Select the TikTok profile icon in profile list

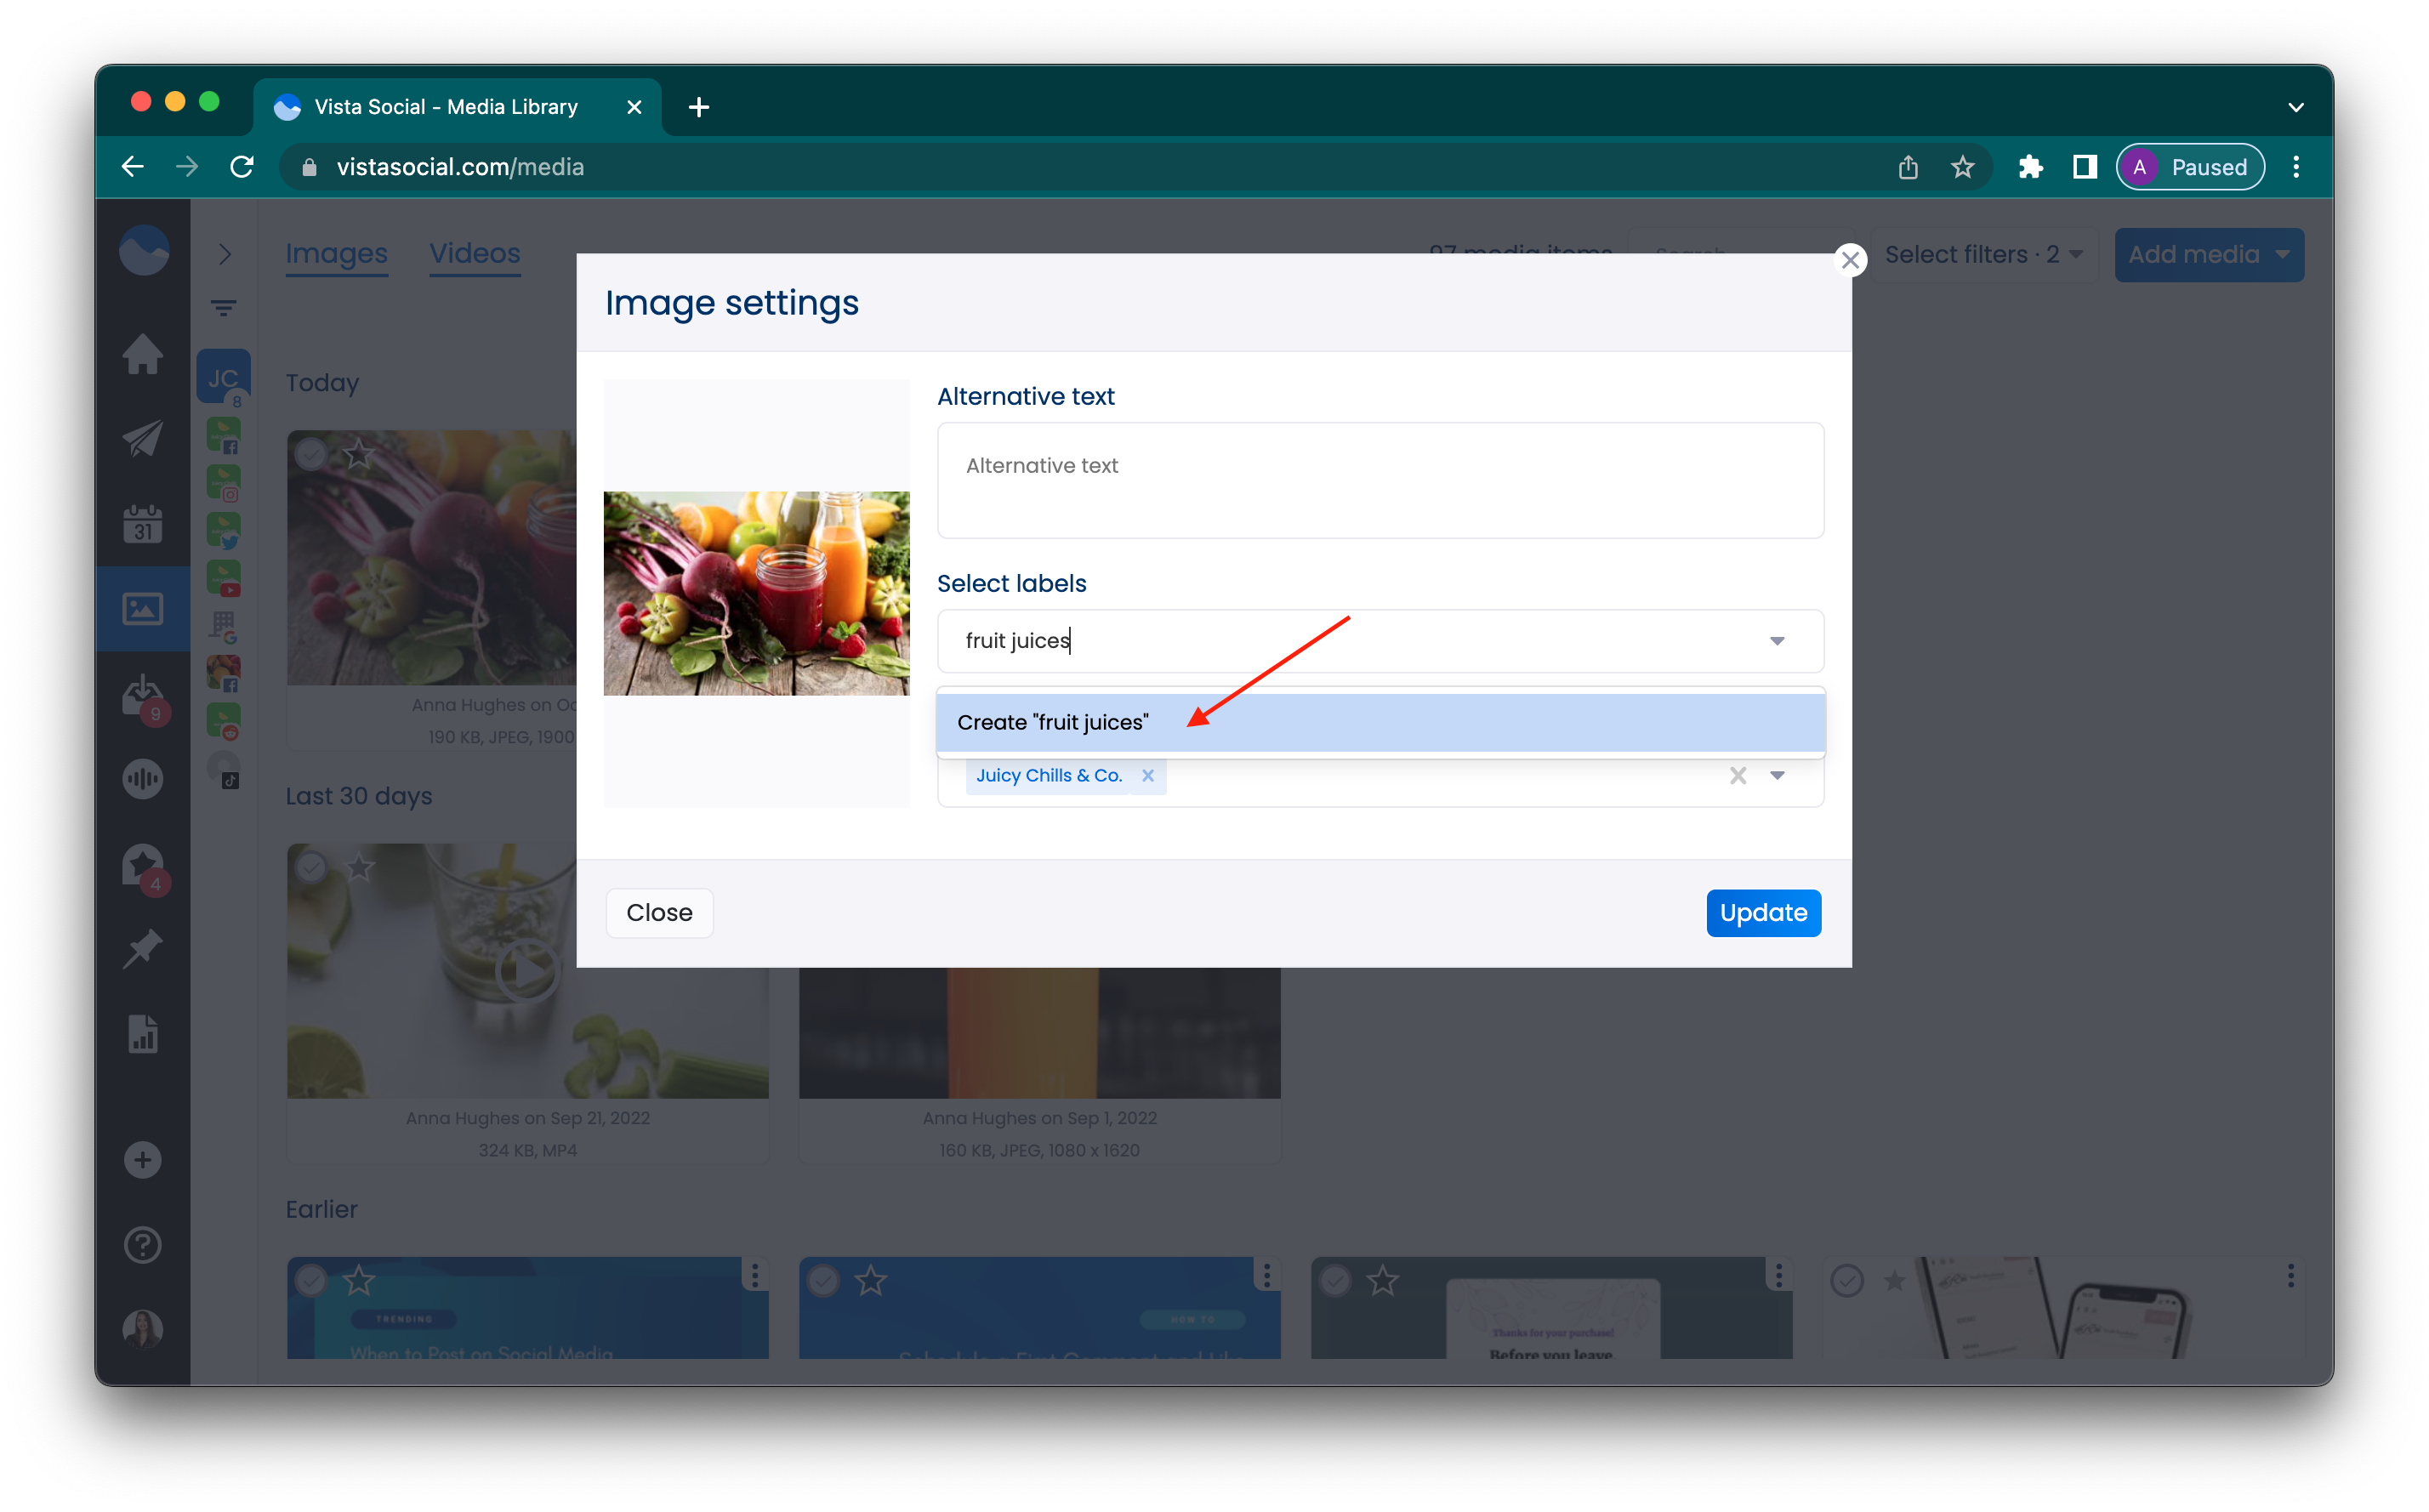pos(224,768)
